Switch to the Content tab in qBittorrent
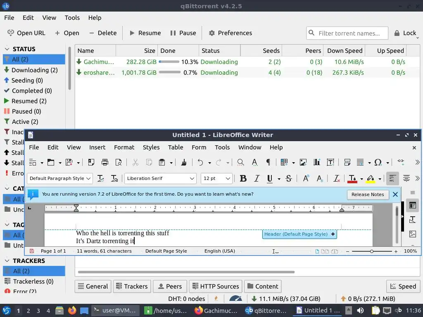The height and width of the screenshot is (317, 423). pyautogui.click(x=263, y=286)
